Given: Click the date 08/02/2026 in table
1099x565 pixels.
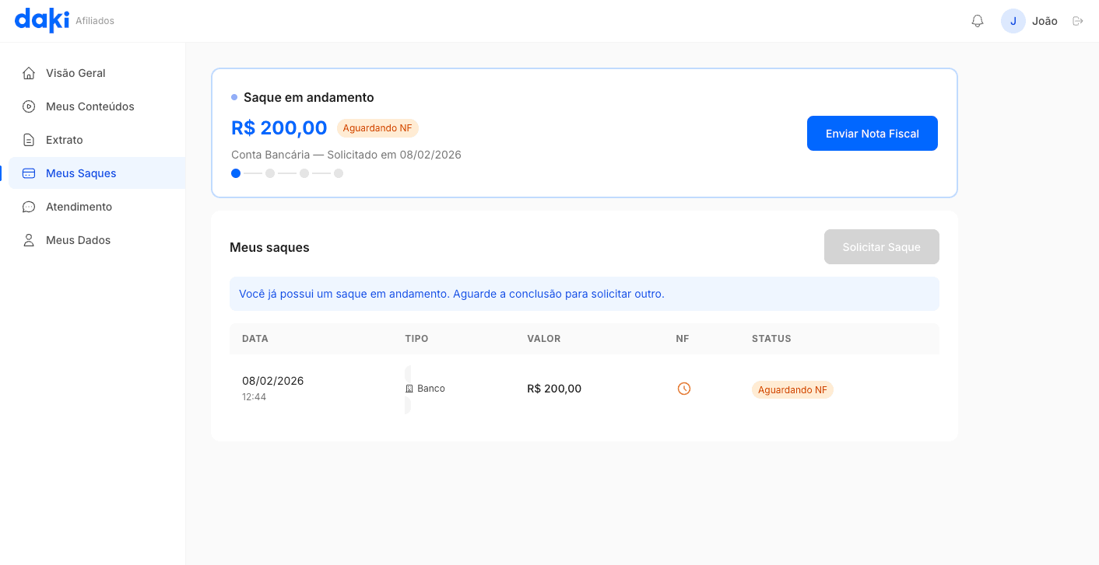Looking at the screenshot, I should click(273, 381).
